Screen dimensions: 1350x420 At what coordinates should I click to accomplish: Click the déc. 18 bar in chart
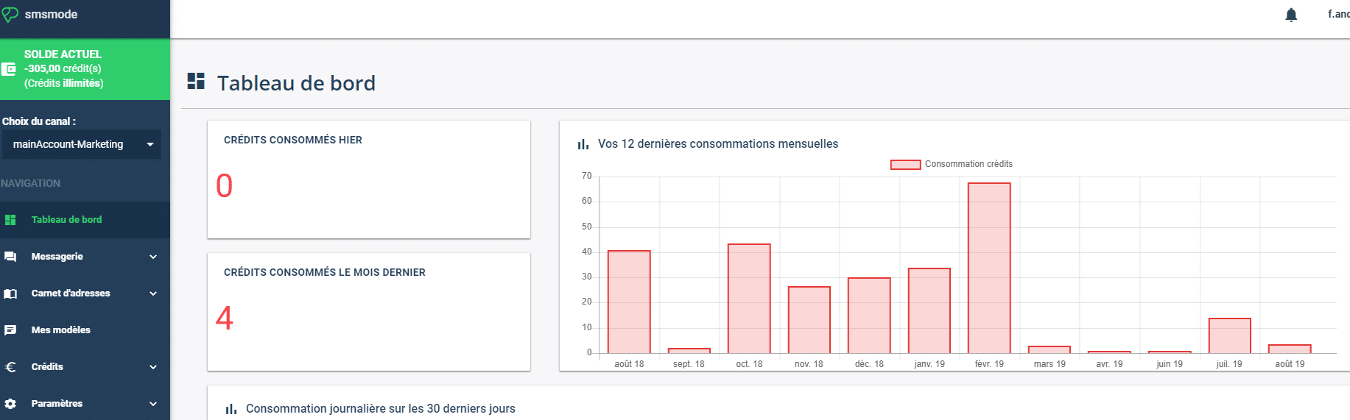pos(869,316)
